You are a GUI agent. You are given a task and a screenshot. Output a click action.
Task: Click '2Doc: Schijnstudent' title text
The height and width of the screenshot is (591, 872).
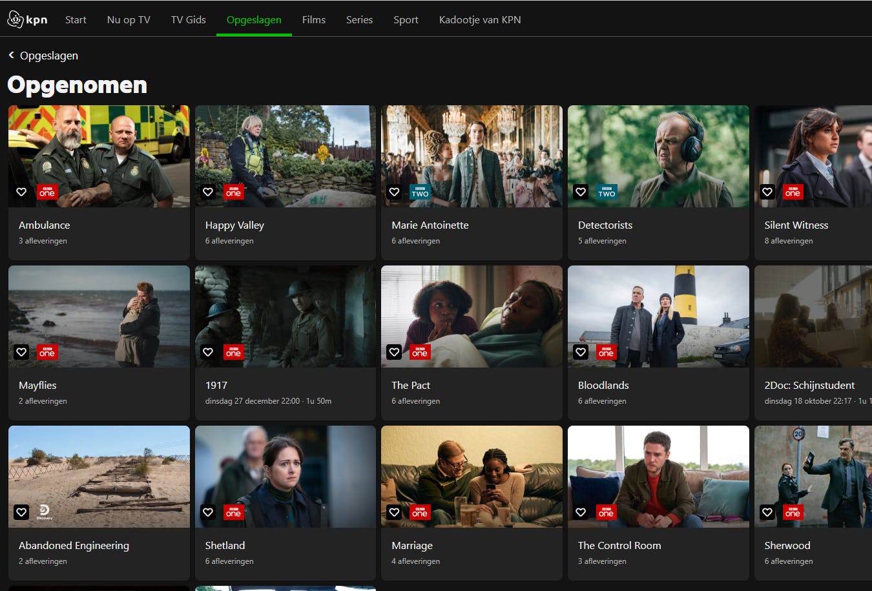click(809, 385)
